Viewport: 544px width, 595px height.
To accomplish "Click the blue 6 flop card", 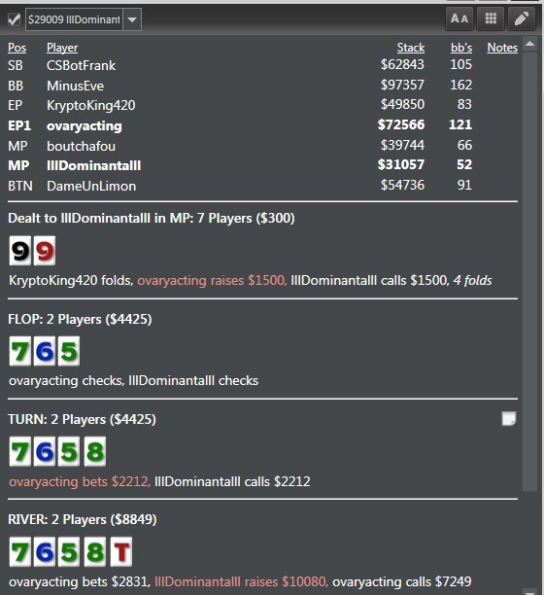I will click(45, 351).
